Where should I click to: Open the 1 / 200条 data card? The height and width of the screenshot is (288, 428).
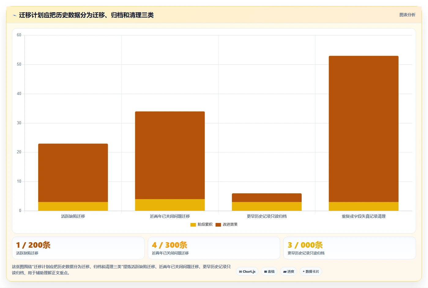click(x=78, y=248)
